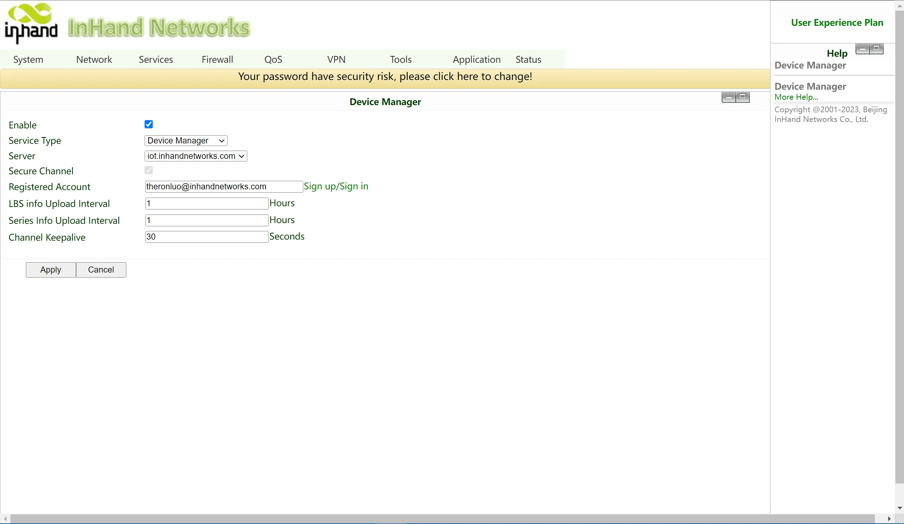Click the vertical scrollbar up arrow
This screenshot has height=524, width=904.
pos(900,6)
